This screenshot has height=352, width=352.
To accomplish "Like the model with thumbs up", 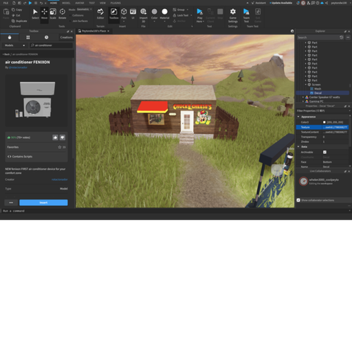I will click(x=55, y=137).
